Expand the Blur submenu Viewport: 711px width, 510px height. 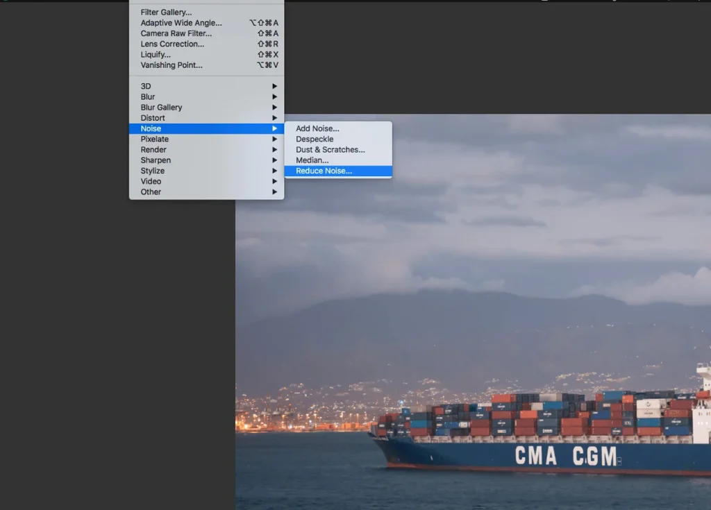pyautogui.click(x=206, y=97)
